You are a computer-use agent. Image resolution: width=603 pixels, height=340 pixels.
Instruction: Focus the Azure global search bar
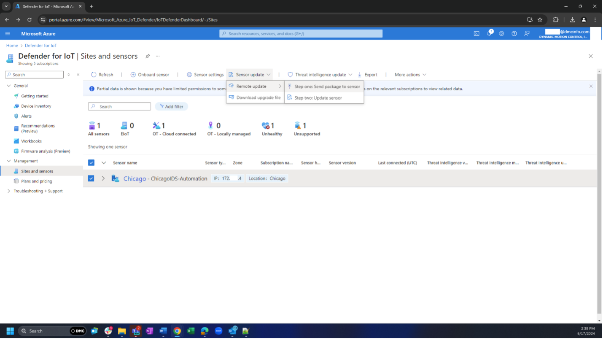click(301, 34)
